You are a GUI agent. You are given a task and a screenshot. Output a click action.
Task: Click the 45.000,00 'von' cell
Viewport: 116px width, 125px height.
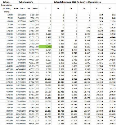[20, 66]
